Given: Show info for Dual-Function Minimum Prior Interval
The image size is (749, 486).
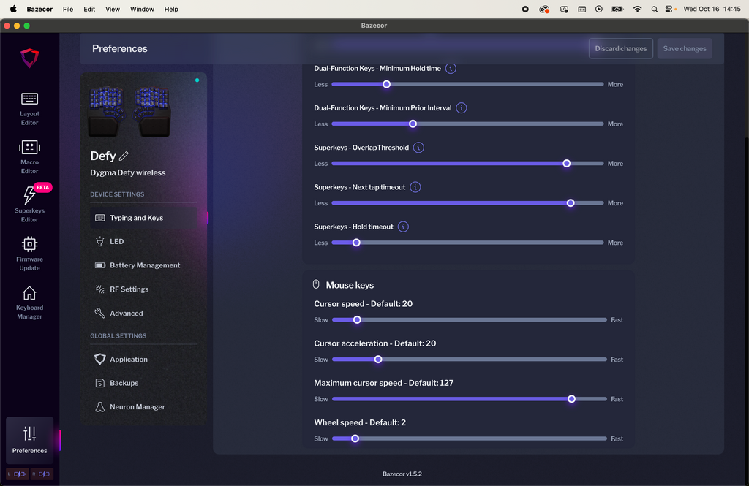Looking at the screenshot, I should (x=462, y=108).
